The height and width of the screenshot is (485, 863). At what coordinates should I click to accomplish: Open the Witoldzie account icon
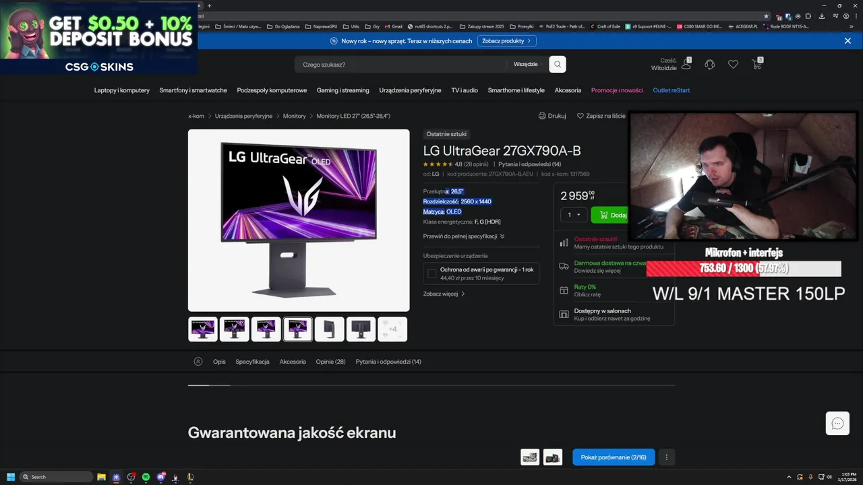pyautogui.click(x=686, y=64)
